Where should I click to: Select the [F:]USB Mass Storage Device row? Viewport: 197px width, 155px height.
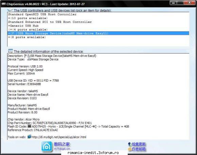(x=98, y=33)
